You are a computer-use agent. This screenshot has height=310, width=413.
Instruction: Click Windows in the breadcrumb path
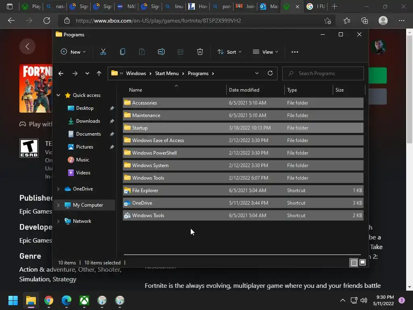[x=136, y=73]
